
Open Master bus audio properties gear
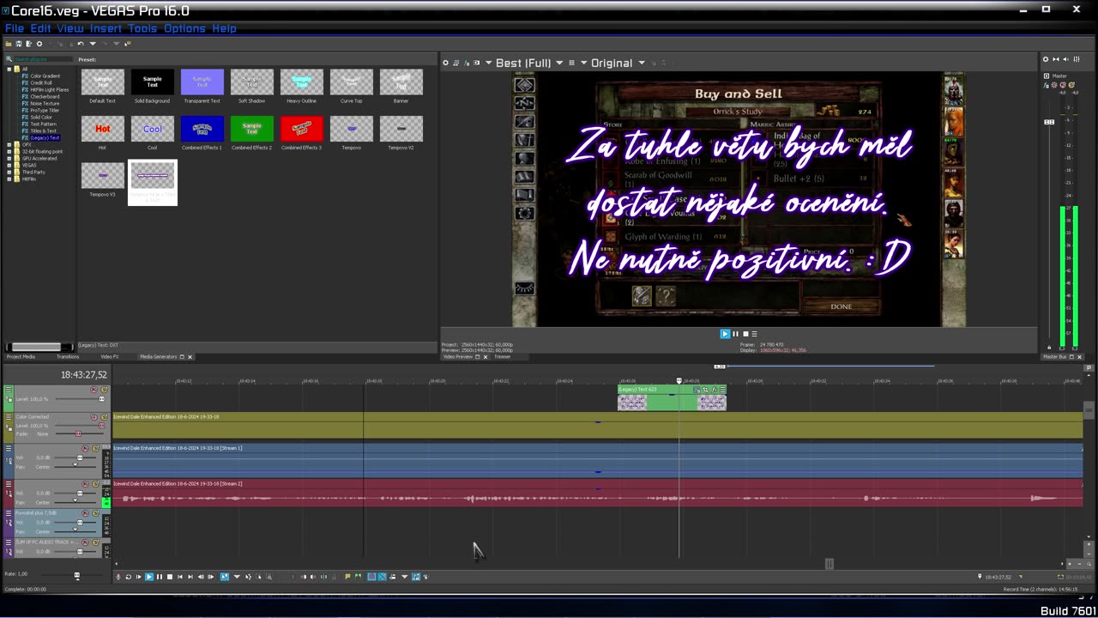point(1046,59)
